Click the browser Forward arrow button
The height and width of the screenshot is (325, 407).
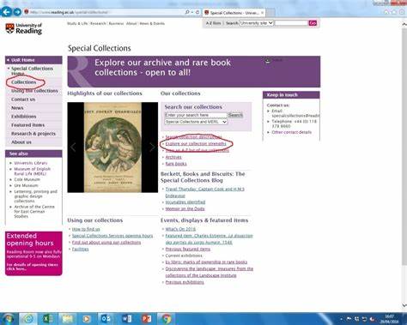tap(17, 12)
